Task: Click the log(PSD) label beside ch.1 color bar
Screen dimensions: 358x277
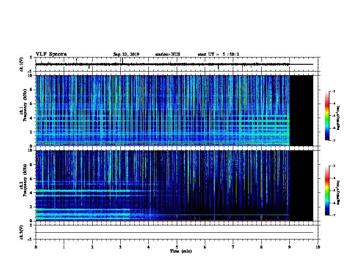Action: pos(339,118)
